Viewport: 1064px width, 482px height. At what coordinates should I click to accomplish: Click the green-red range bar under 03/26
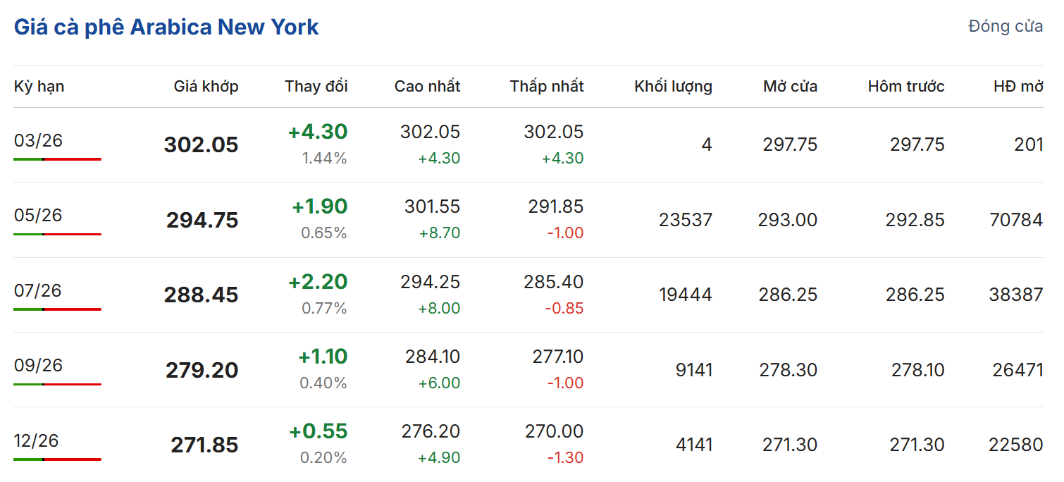click(x=57, y=159)
